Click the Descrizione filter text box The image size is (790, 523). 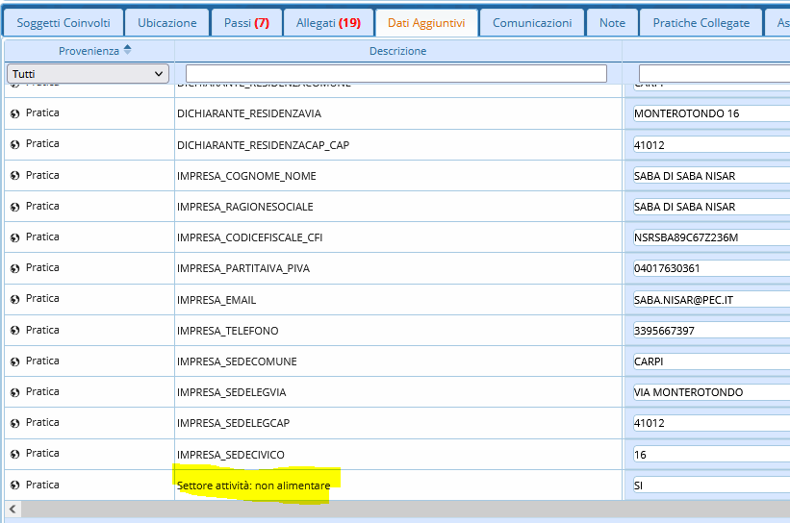pos(395,73)
